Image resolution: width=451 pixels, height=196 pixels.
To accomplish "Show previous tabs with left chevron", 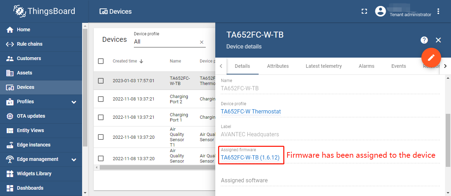I will point(221,66).
